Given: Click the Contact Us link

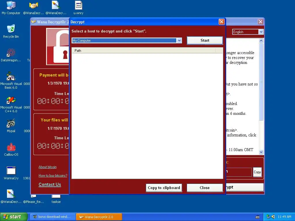Looking at the screenshot, I should pos(50,184).
